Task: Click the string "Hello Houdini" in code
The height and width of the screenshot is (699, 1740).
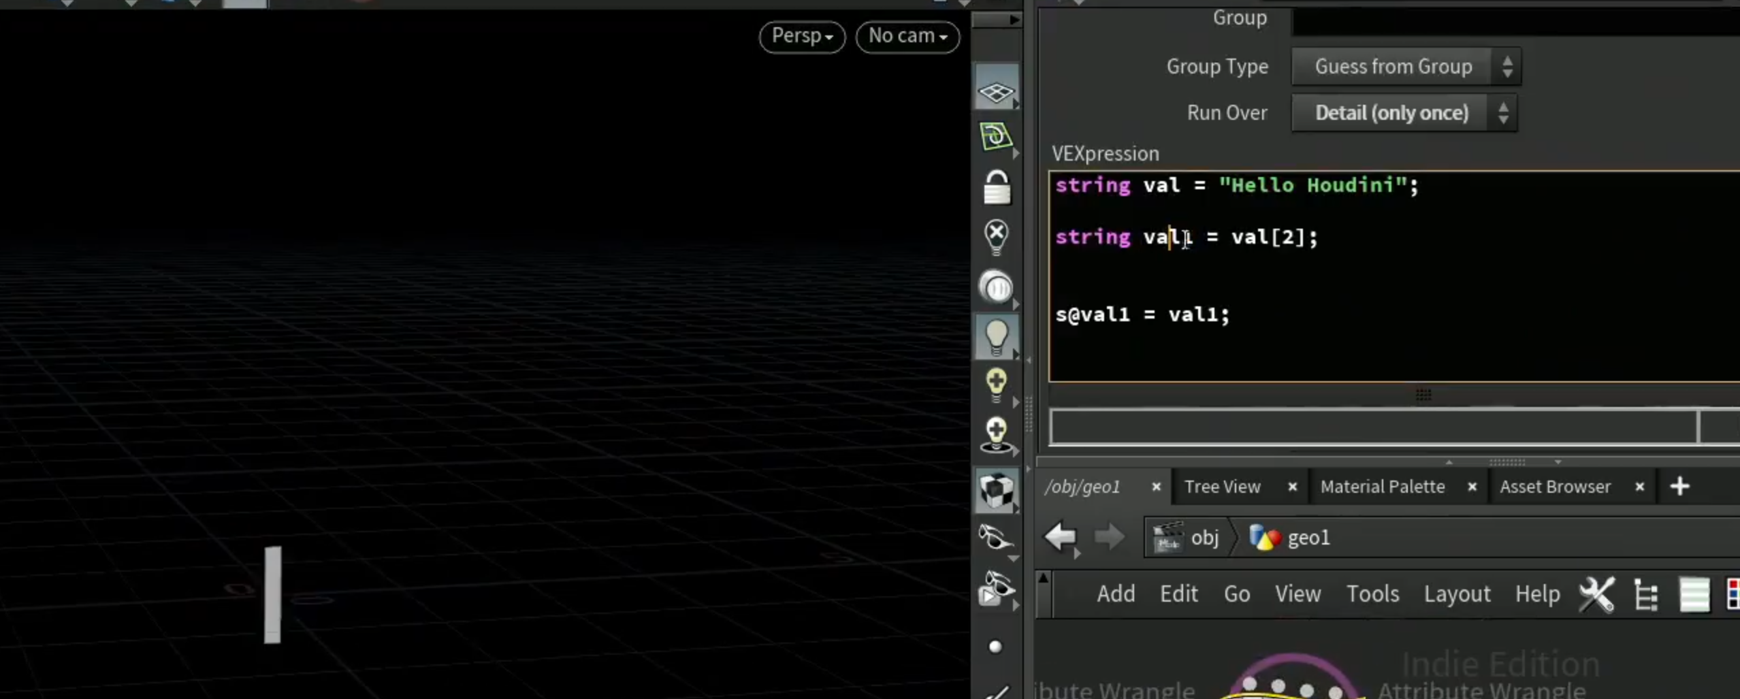Action: point(1312,185)
